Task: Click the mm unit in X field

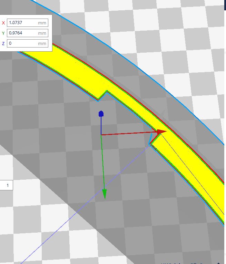Action: [x=42, y=23]
